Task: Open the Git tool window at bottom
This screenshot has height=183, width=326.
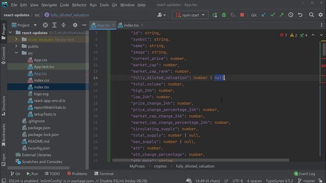Action: coord(15,174)
